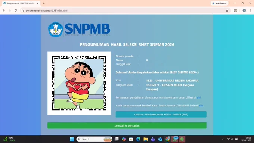Click the text 13232071 - DESAIN MODE

tap(164, 85)
